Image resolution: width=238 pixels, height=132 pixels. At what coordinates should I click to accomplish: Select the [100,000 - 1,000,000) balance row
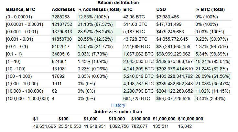tap(27, 98)
